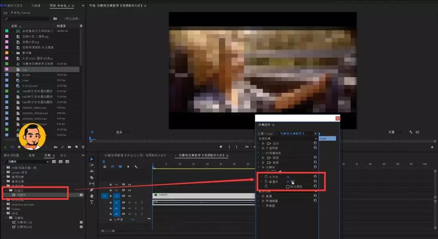This screenshot has width=438, height=239.
Task: Switch to the 媒体浏览器 tab
Action: (x=11, y=155)
